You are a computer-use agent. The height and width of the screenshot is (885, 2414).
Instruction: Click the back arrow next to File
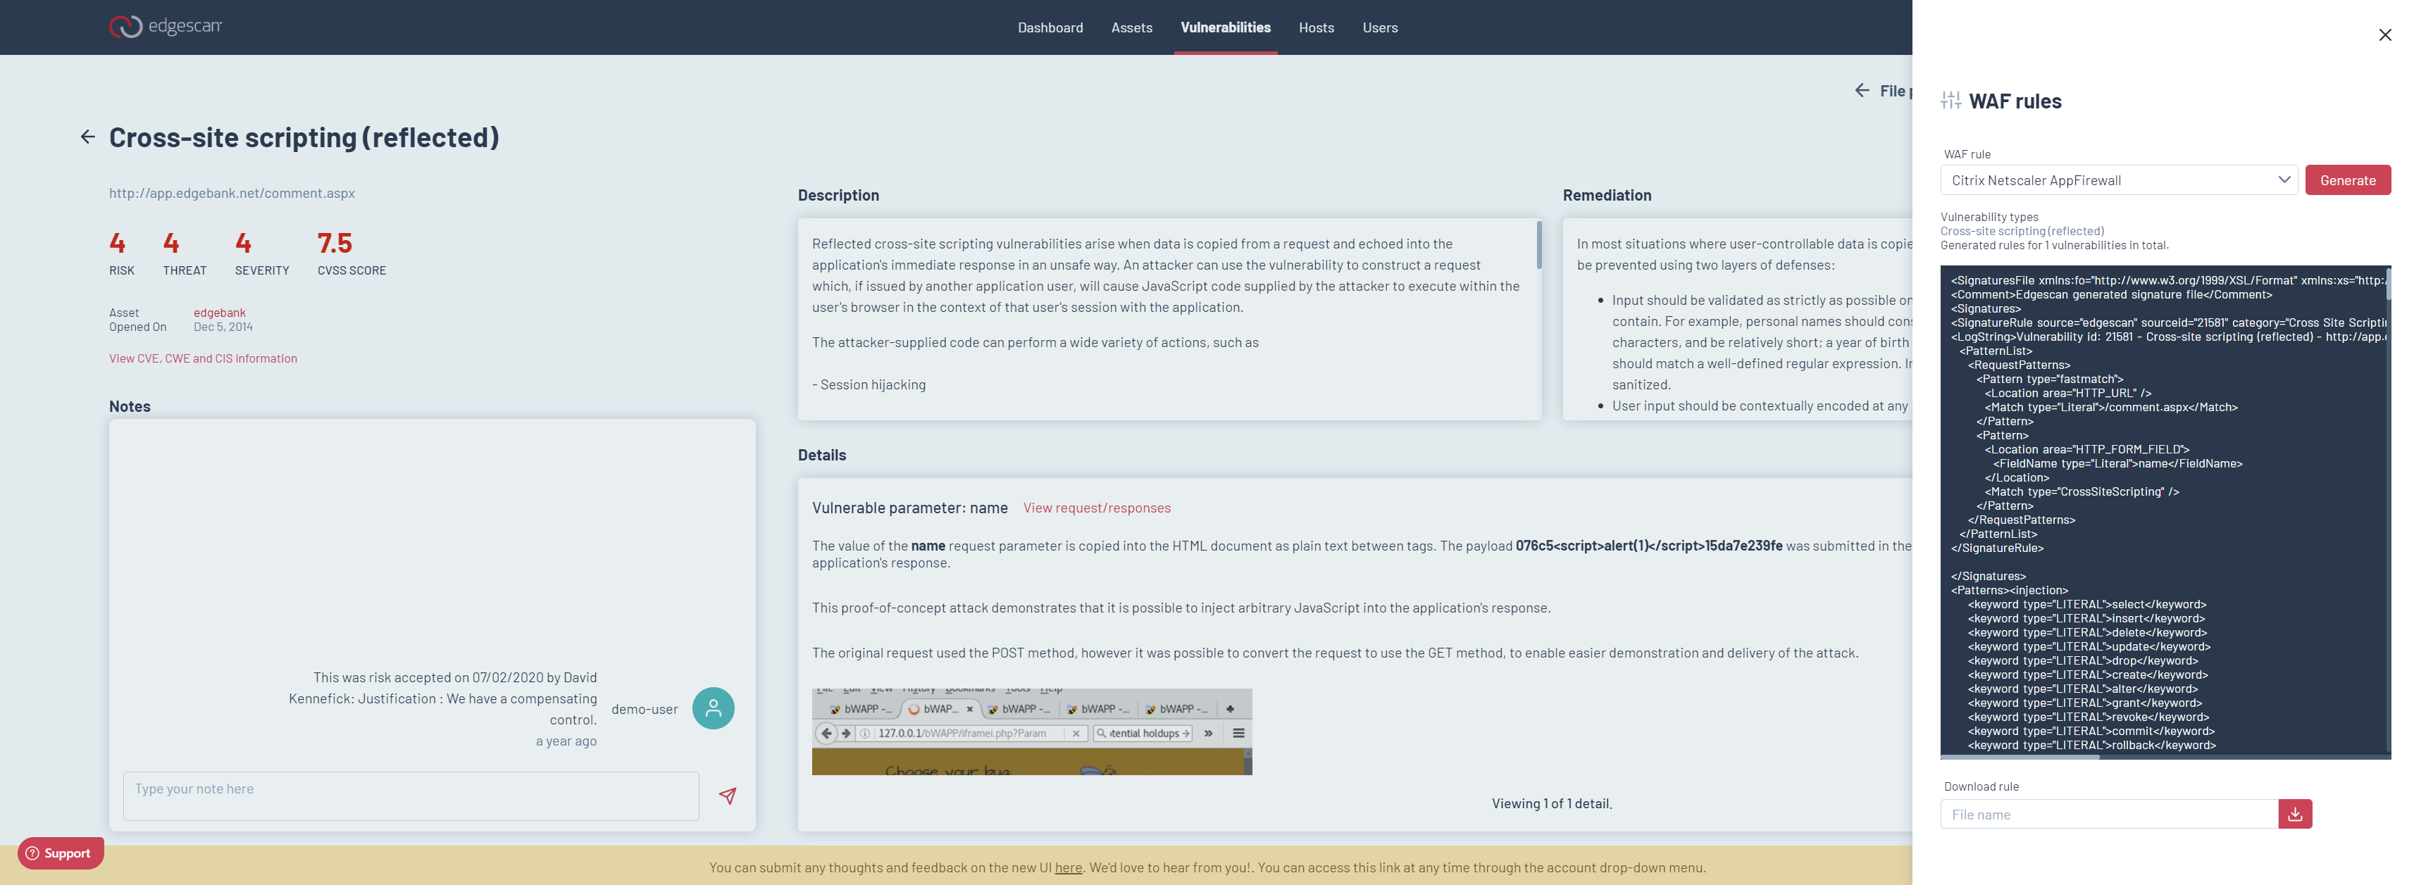[1862, 90]
